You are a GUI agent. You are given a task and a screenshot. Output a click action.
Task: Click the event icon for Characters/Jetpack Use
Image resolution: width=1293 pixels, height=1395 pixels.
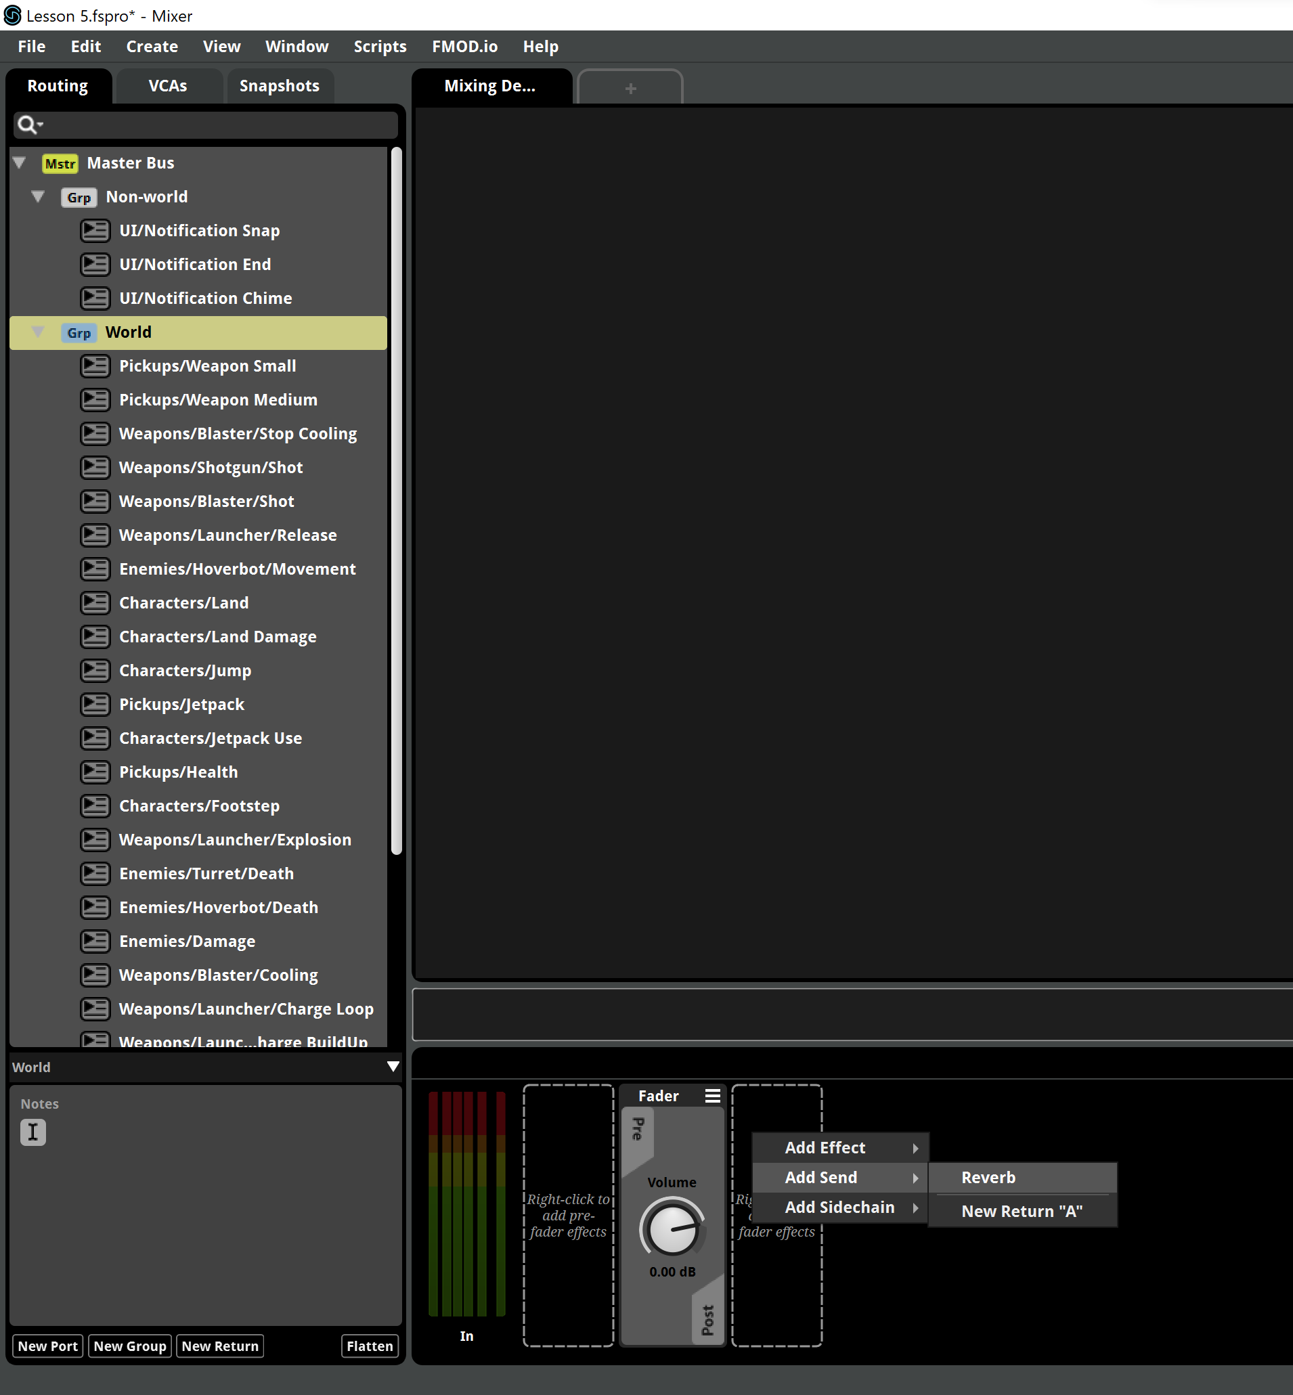(x=95, y=738)
